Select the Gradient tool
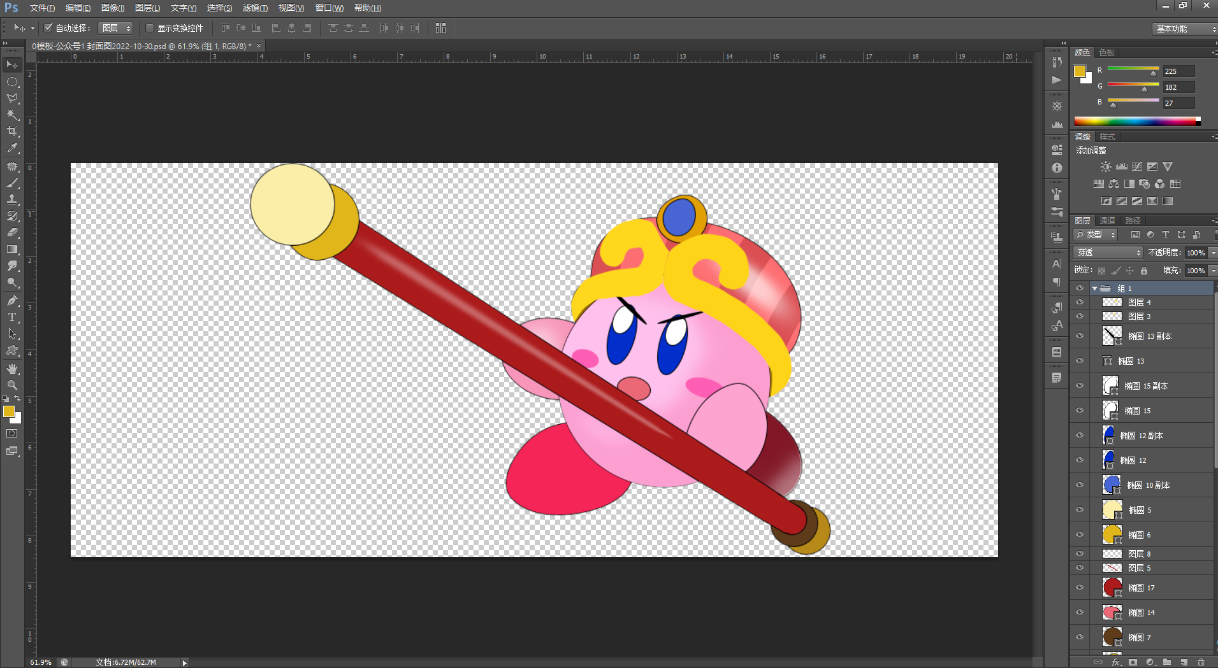This screenshot has height=668, width=1218. point(12,249)
